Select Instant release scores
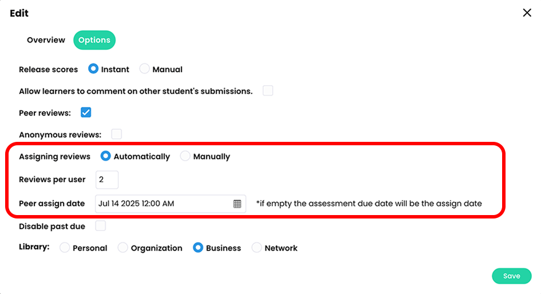 tap(93, 69)
